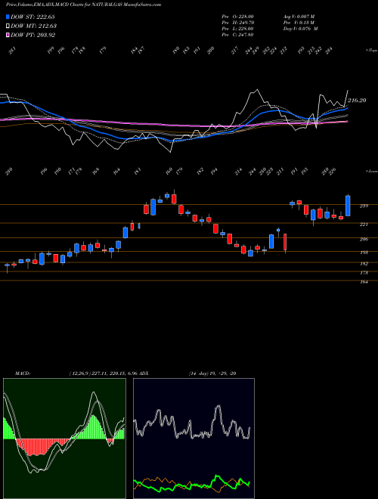Screen dimensions: 378x499
Task: Click the 251 top value at row start
Action: point(13,51)
